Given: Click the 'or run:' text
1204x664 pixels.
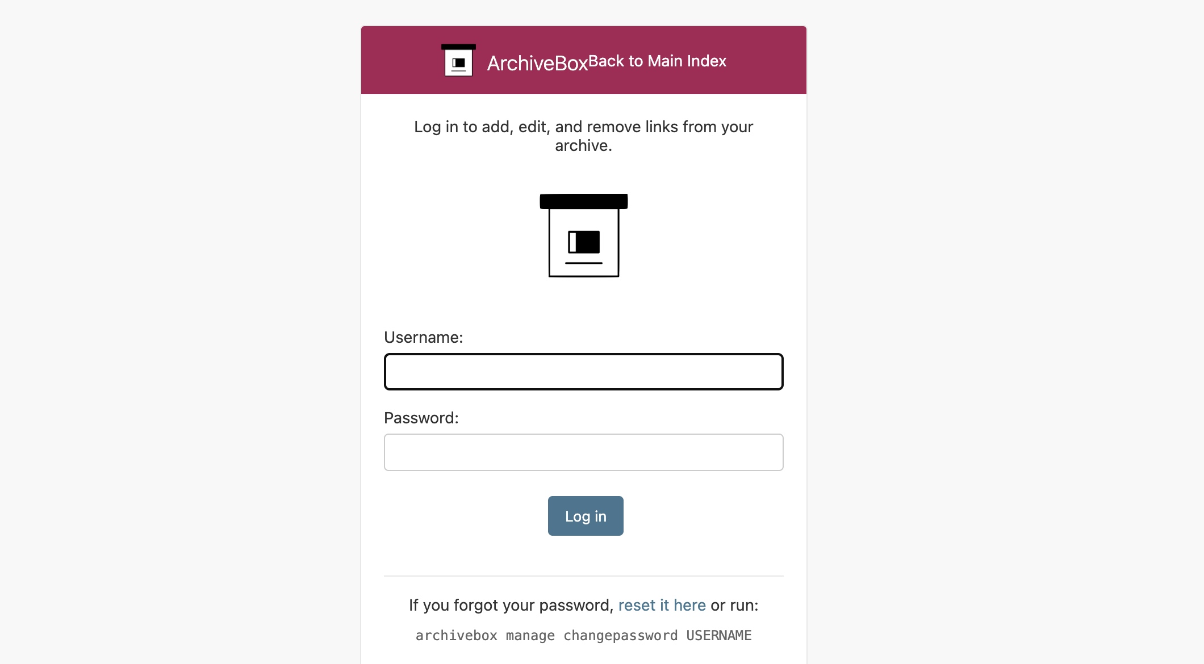Looking at the screenshot, I should point(734,605).
